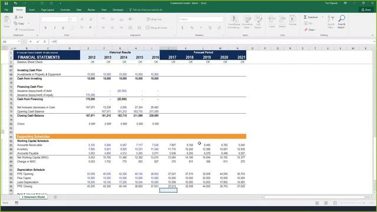Increase decimal places
Viewport: 377px width, 212px height.
click(210, 28)
